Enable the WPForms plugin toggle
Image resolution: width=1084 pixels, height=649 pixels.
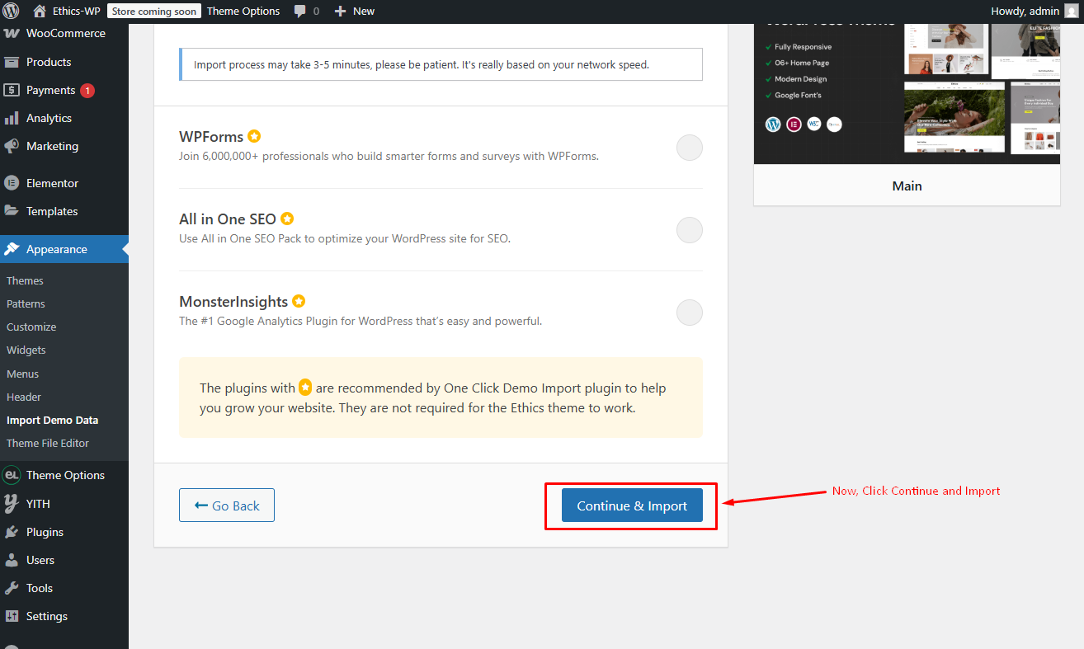pos(690,148)
